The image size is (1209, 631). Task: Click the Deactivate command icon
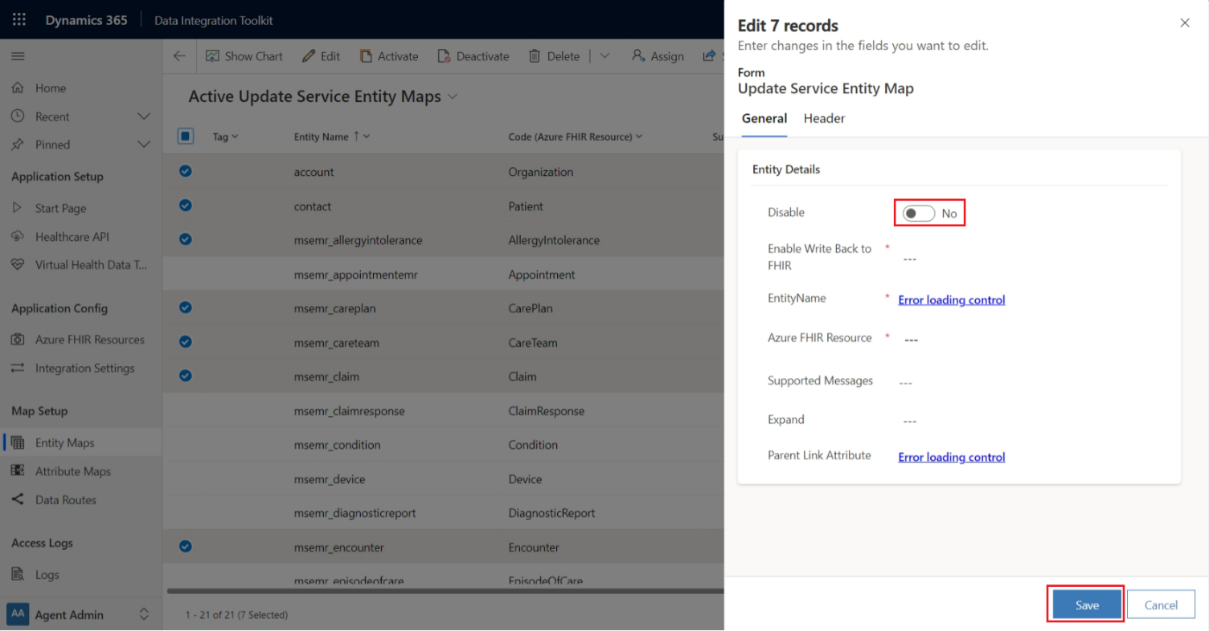tap(444, 56)
